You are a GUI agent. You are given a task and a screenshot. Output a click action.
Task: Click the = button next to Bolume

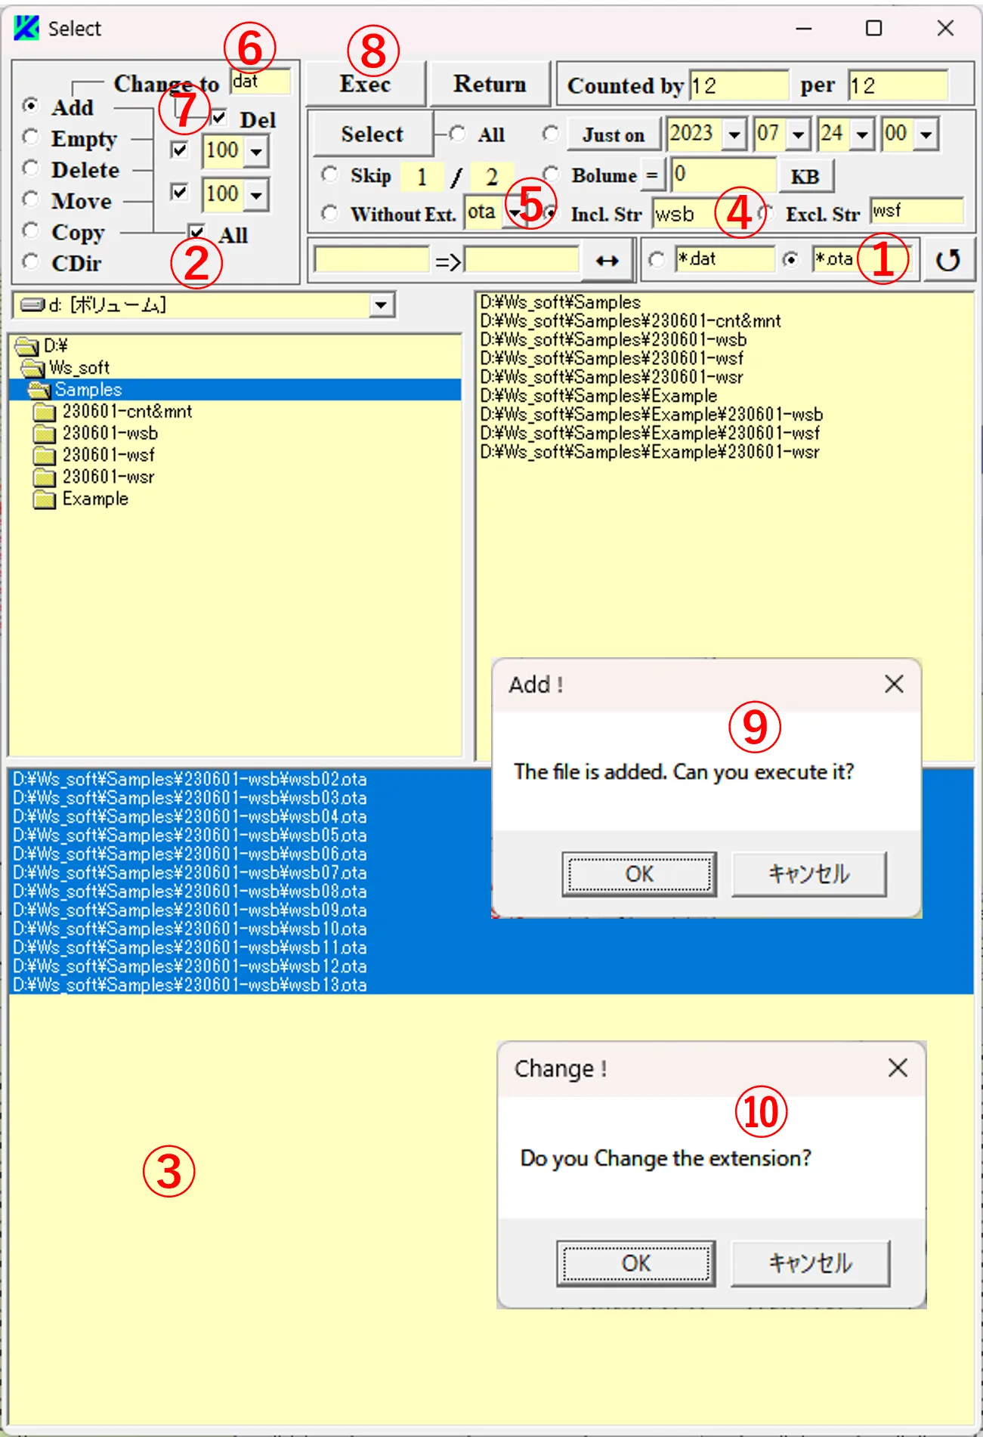coord(651,175)
